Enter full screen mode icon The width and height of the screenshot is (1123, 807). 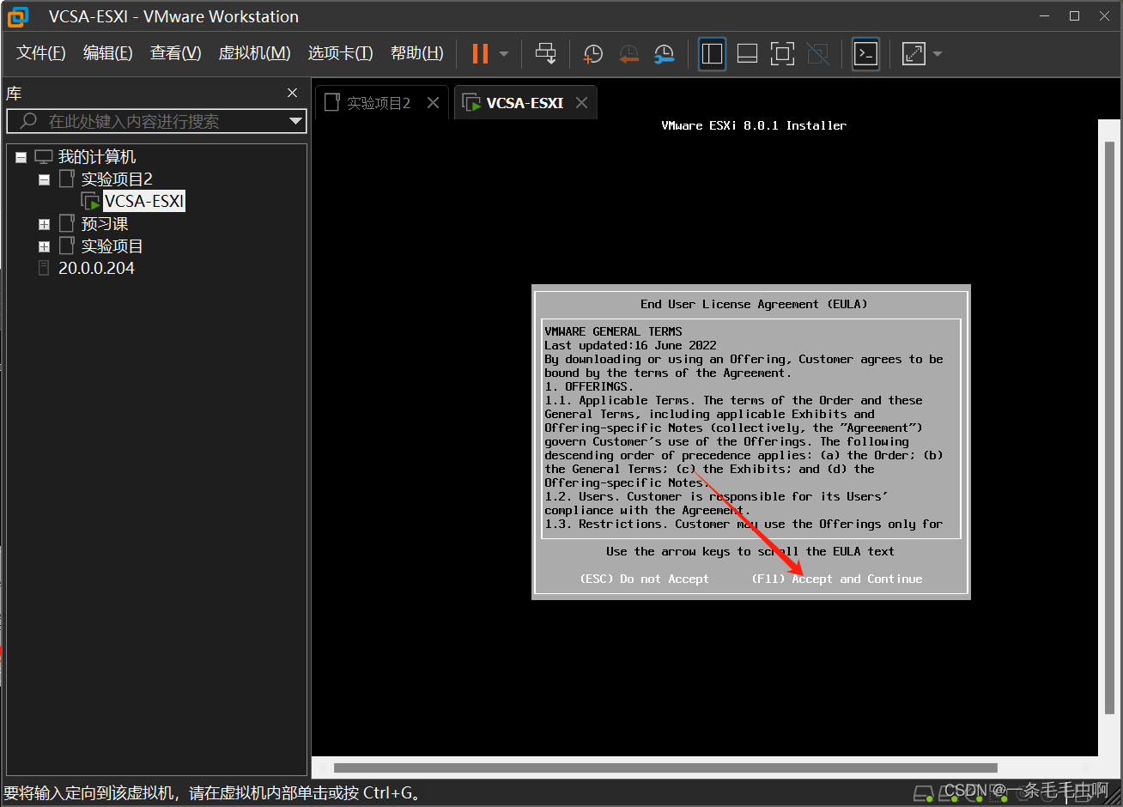tap(782, 54)
